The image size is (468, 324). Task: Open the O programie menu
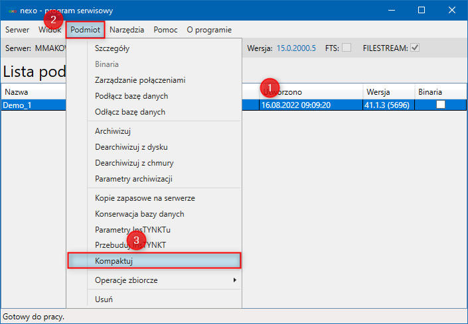[x=209, y=30]
